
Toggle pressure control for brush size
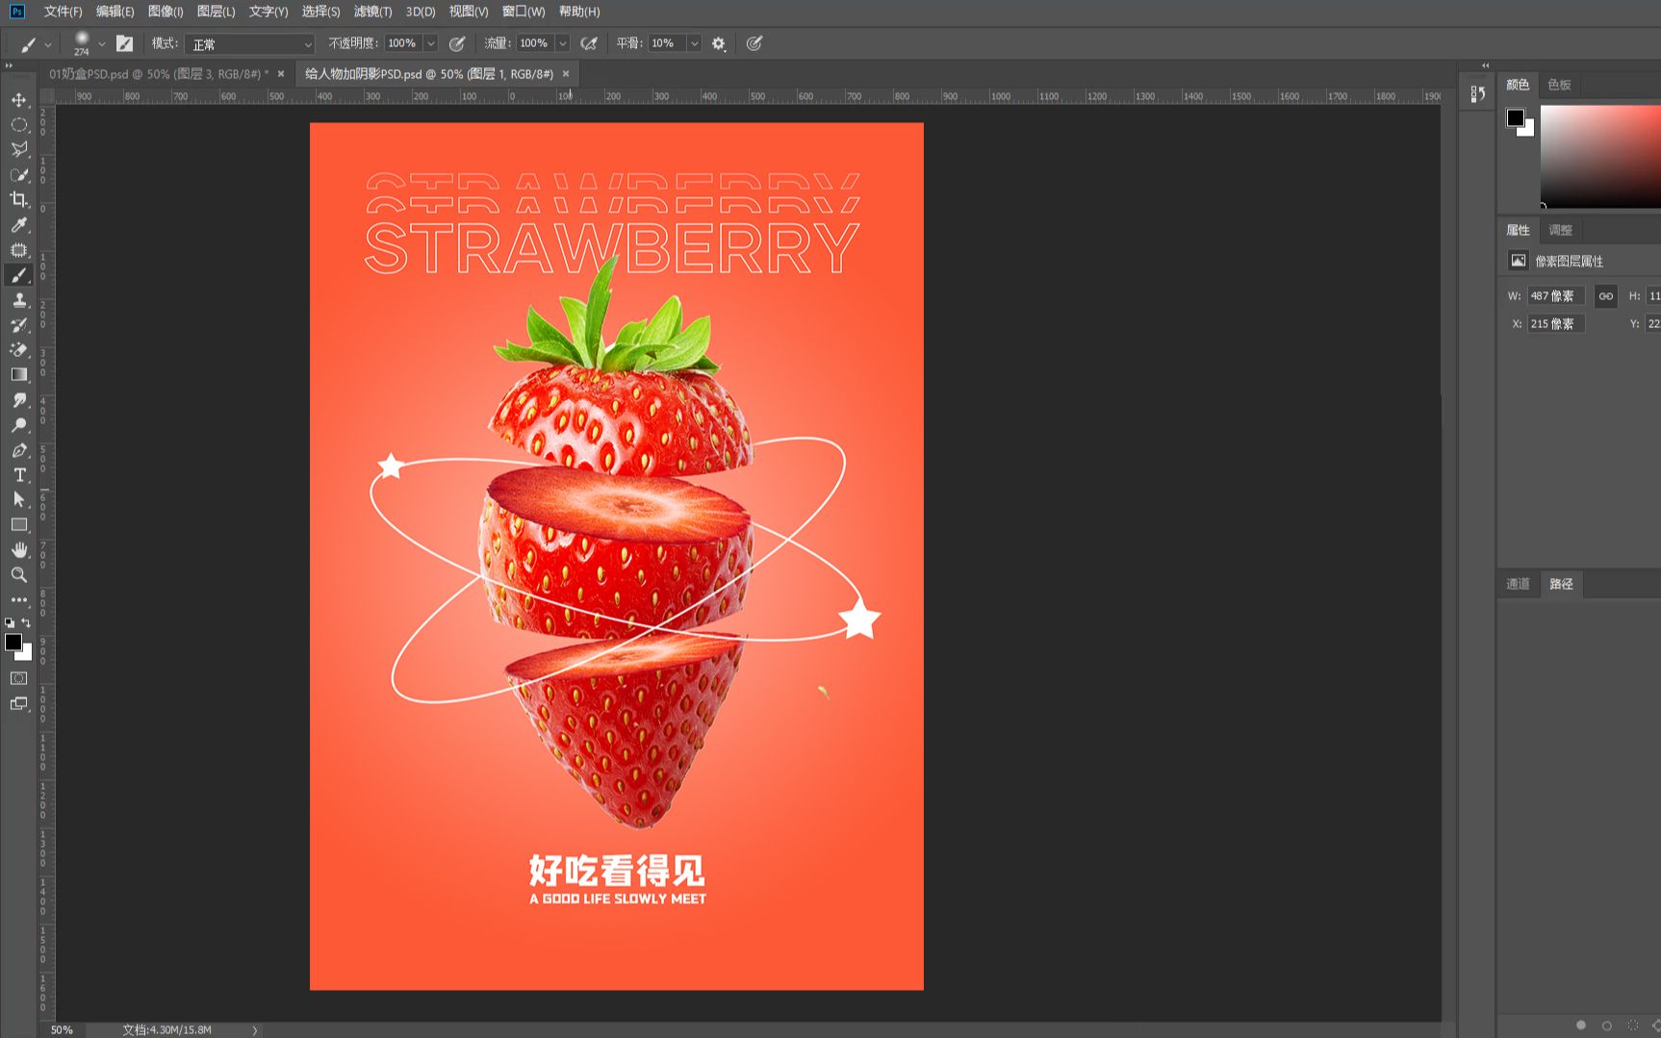click(x=754, y=43)
